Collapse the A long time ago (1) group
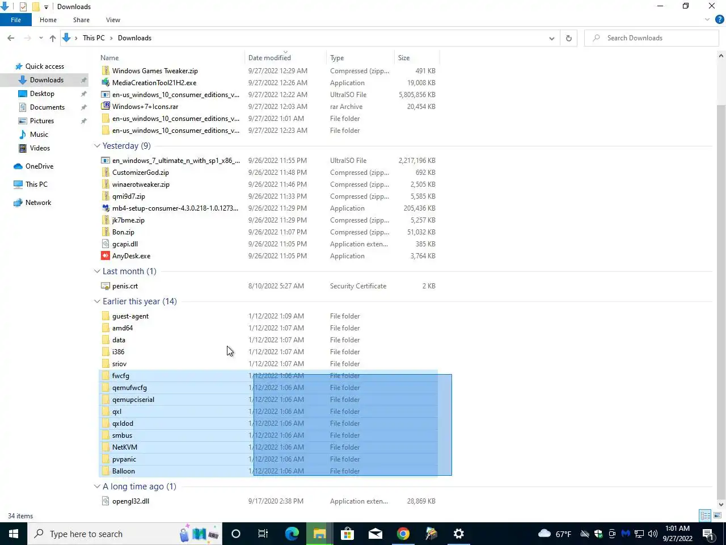This screenshot has width=726, height=545. click(x=97, y=487)
